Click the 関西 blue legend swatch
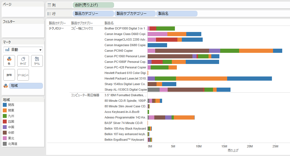Screen dimensions: 290x156 pyautogui.click(x=5, y=105)
